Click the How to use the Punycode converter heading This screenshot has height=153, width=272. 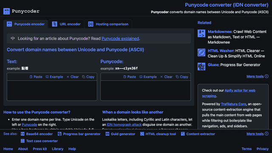tap(37, 112)
